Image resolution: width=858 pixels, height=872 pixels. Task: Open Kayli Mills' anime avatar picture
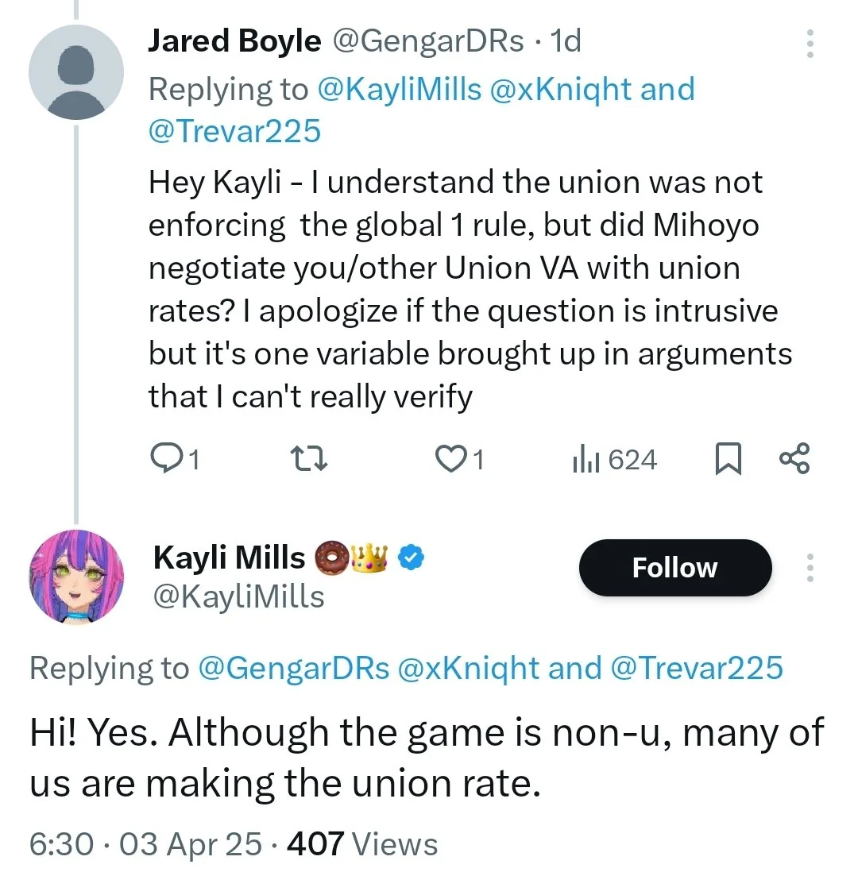(x=76, y=576)
